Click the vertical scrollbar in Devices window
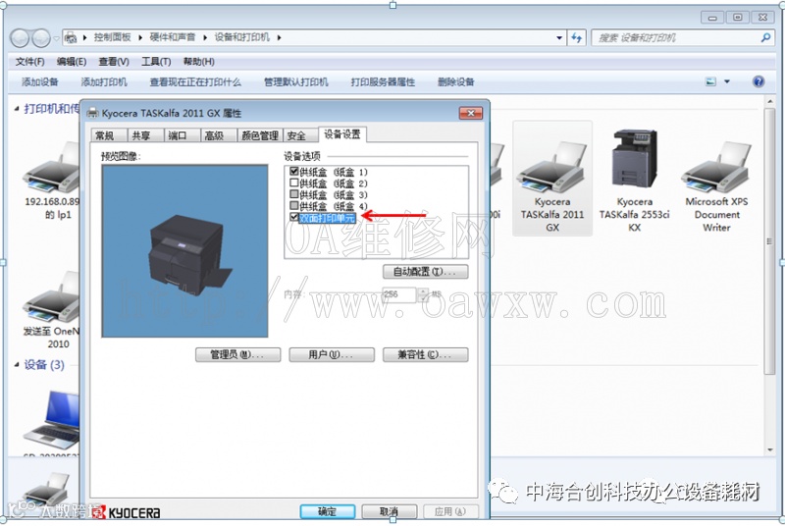Viewport: 785px width, 526px height. point(769,240)
